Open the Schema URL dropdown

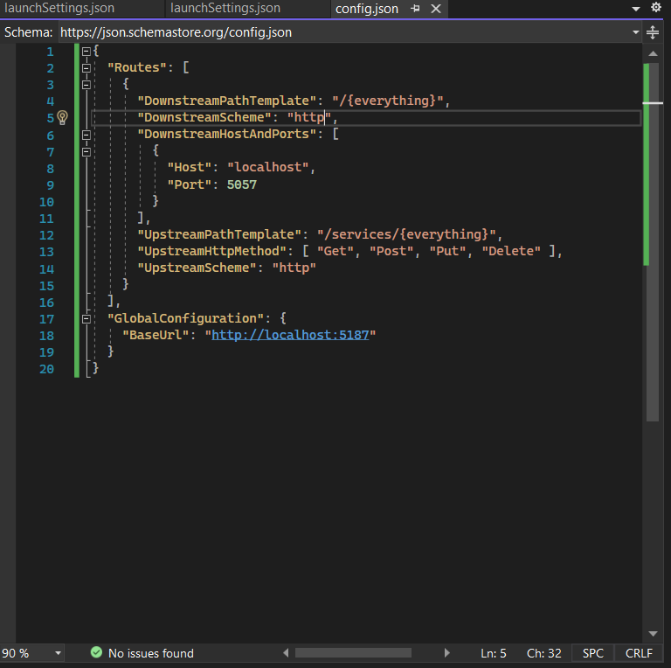pyautogui.click(x=635, y=32)
